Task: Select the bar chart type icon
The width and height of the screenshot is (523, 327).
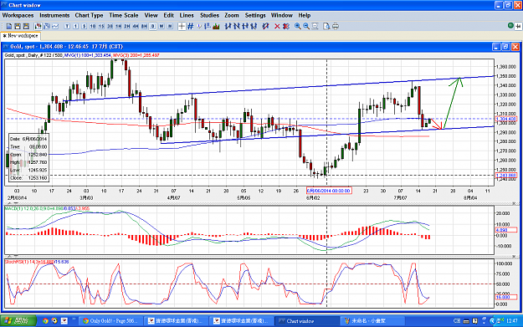Action: click(47, 26)
